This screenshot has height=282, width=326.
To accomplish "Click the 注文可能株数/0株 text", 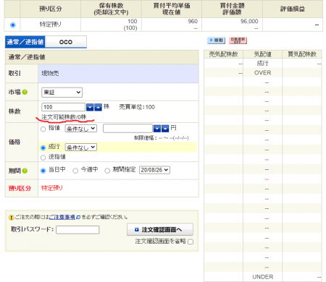I will [x=64, y=117].
